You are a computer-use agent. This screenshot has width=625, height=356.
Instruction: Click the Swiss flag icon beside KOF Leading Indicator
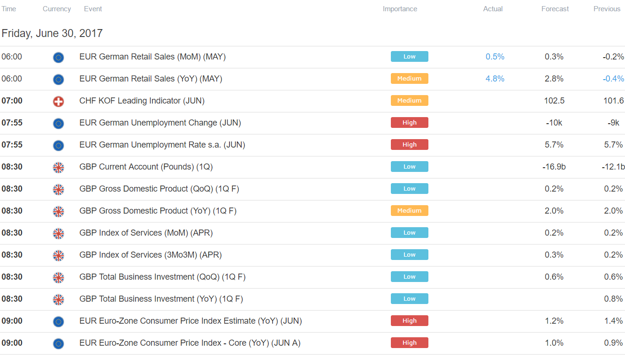[x=58, y=101]
